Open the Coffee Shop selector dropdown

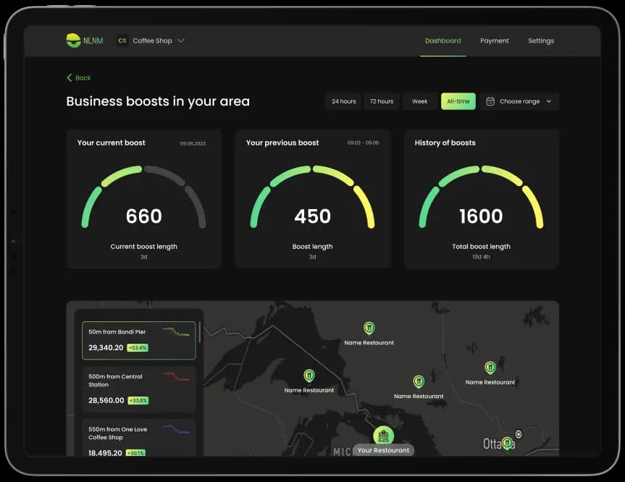point(152,41)
